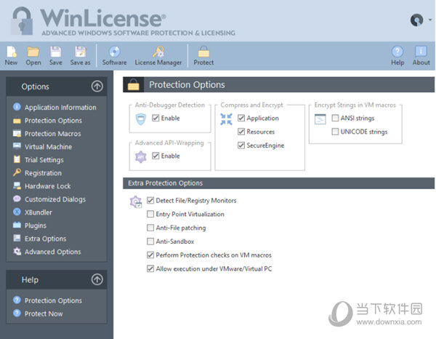Open the Protection Options help link

(x=53, y=300)
